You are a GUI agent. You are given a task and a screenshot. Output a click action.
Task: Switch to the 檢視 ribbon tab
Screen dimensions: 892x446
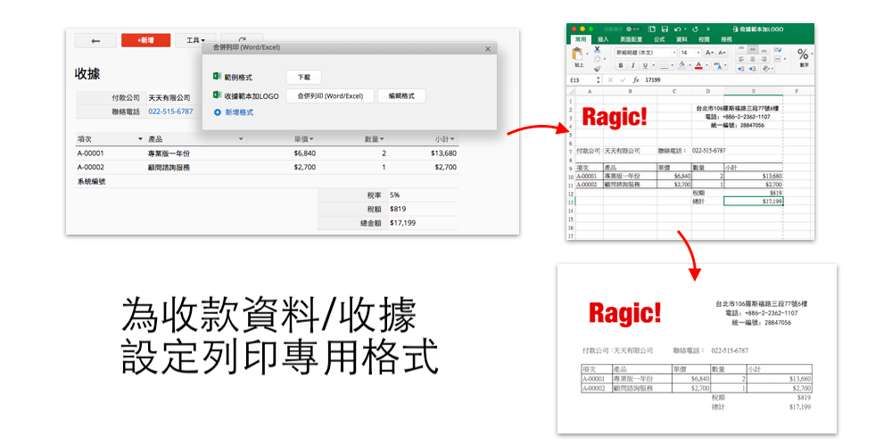[x=726, y=39]
